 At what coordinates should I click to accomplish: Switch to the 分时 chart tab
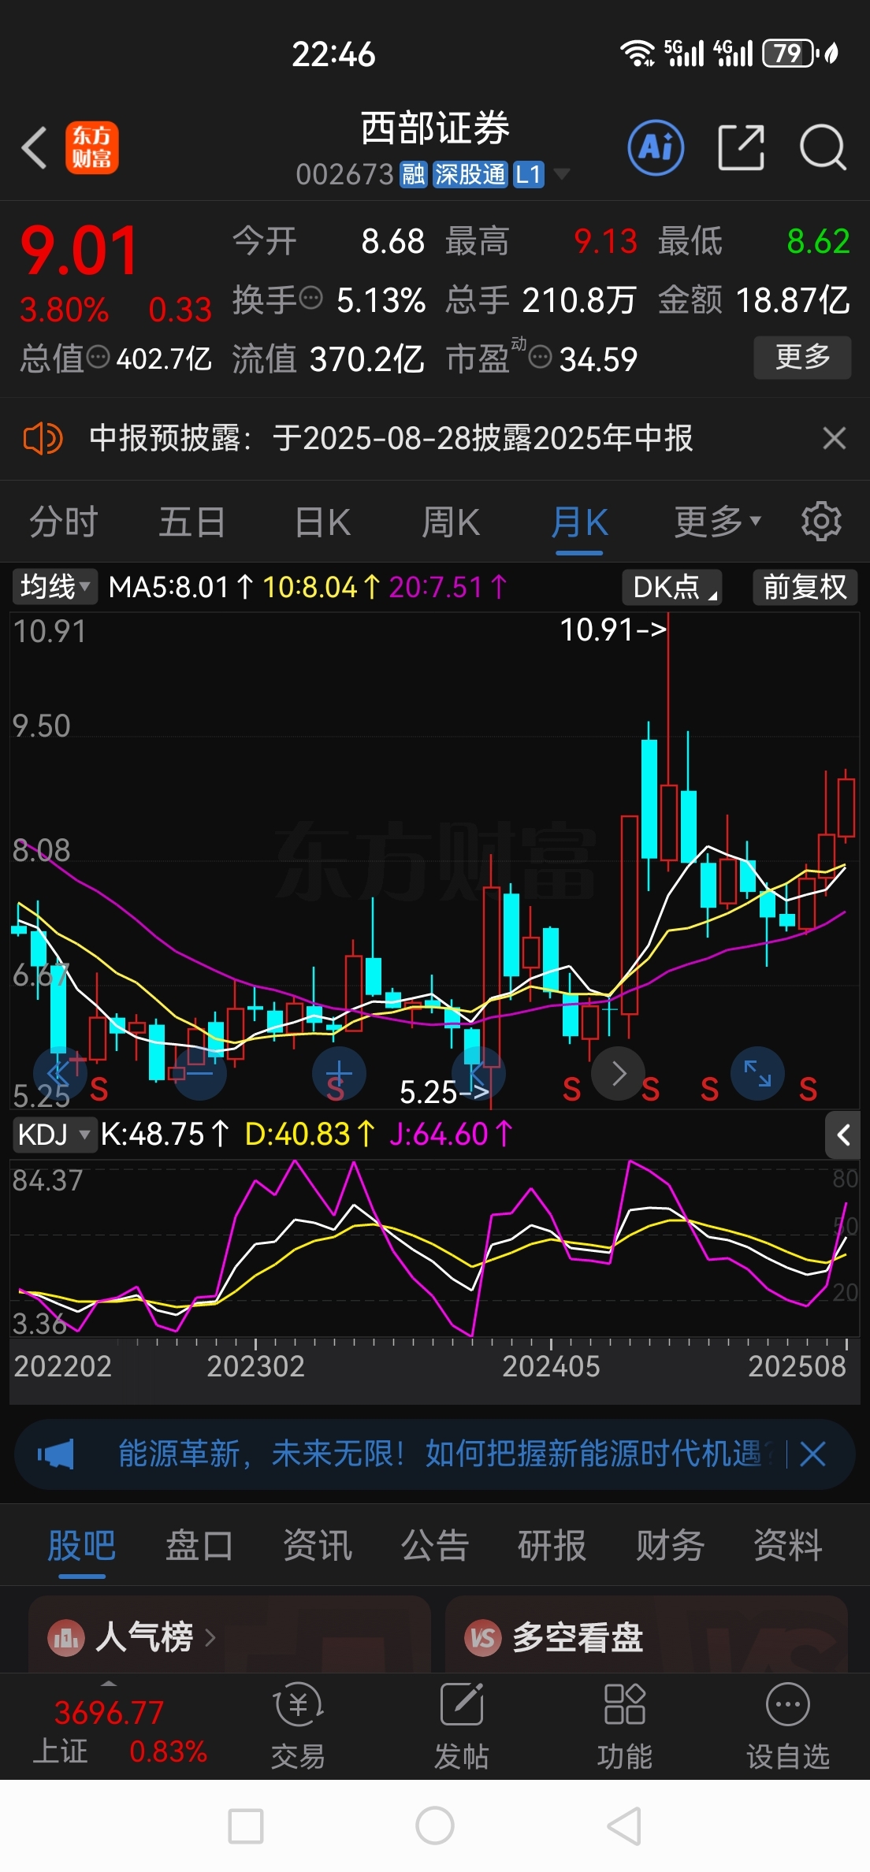tap(64, 522)
